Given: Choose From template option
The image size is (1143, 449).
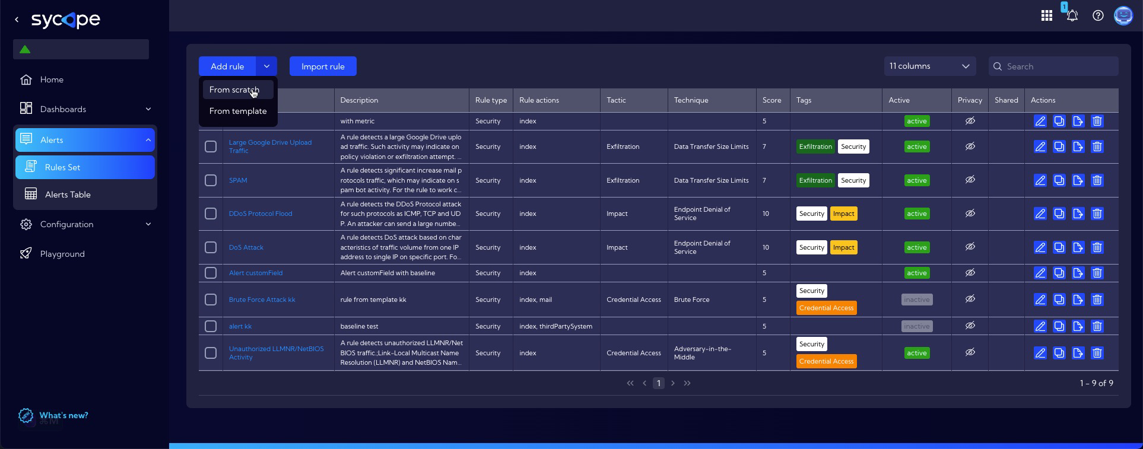Looking at the screenshot, I should pyautogui.click(x=238, y=111).
